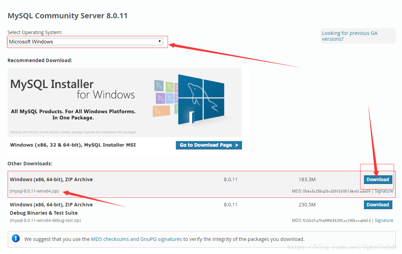The height and width of the screenshot is (254, 402).
Task: Click the Other Downloads heading
Action: 30,164
